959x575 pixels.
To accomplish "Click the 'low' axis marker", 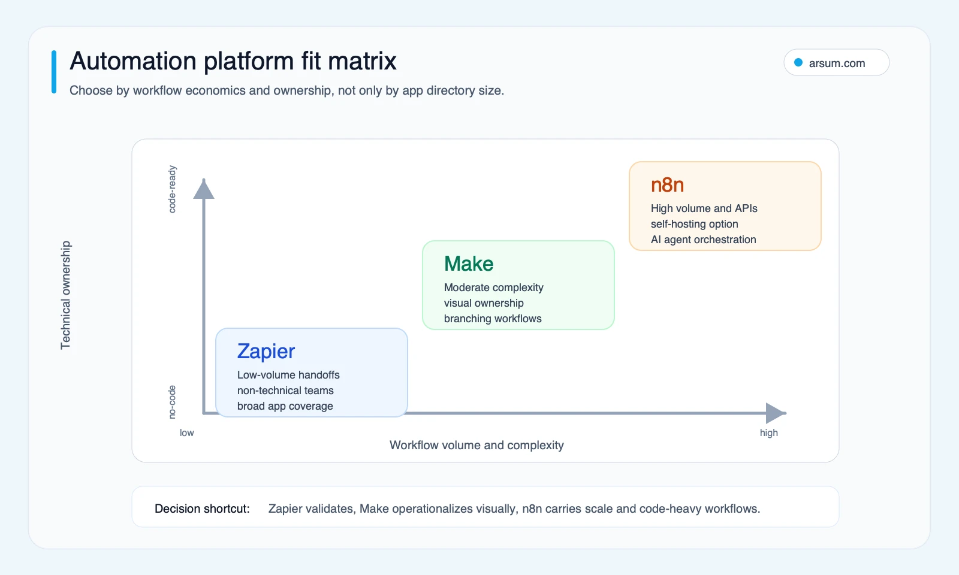I will [187, 432].
